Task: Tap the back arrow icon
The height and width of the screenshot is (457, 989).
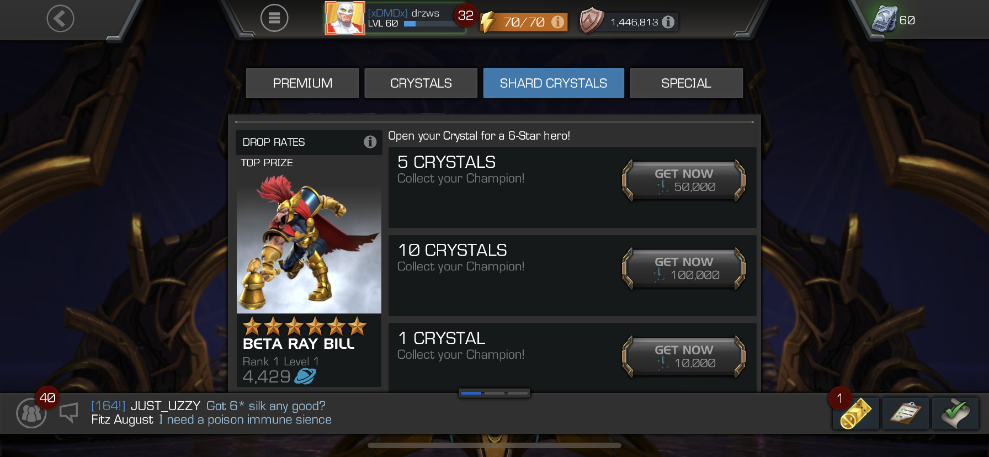Action: [x=60, y=18]
